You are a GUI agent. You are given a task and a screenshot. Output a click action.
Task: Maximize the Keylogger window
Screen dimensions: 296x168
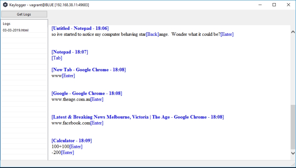point(274,5)
